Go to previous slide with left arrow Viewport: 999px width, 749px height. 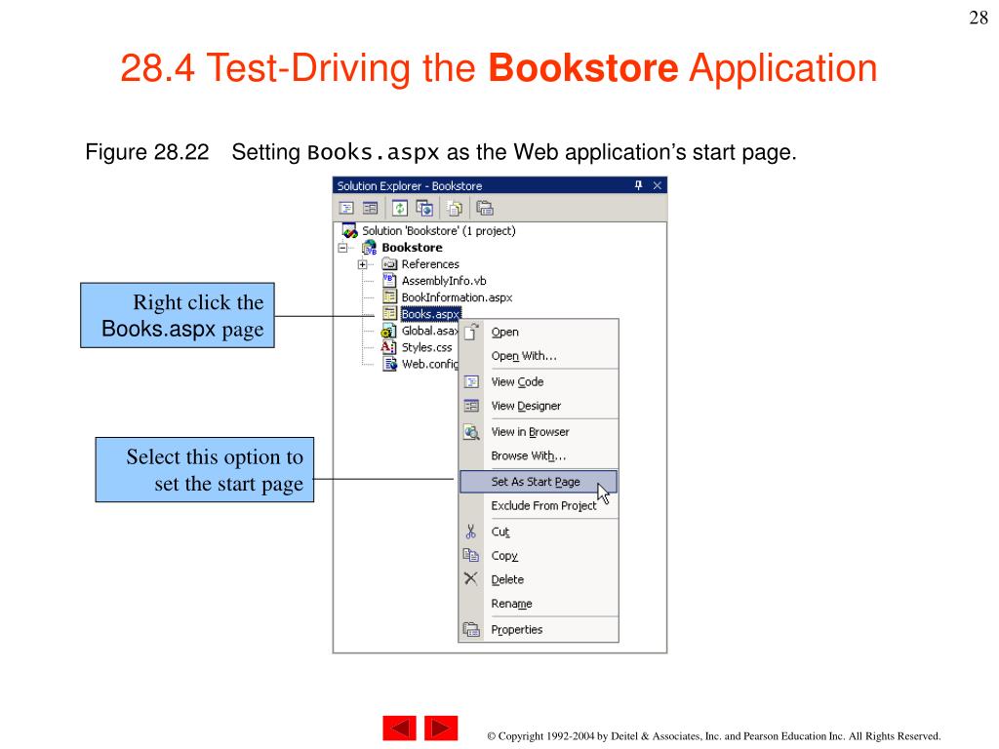399,729
